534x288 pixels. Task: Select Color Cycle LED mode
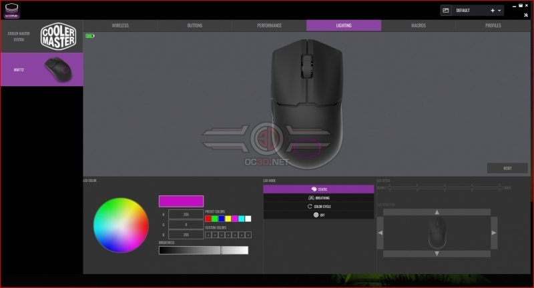coord(318,207)
